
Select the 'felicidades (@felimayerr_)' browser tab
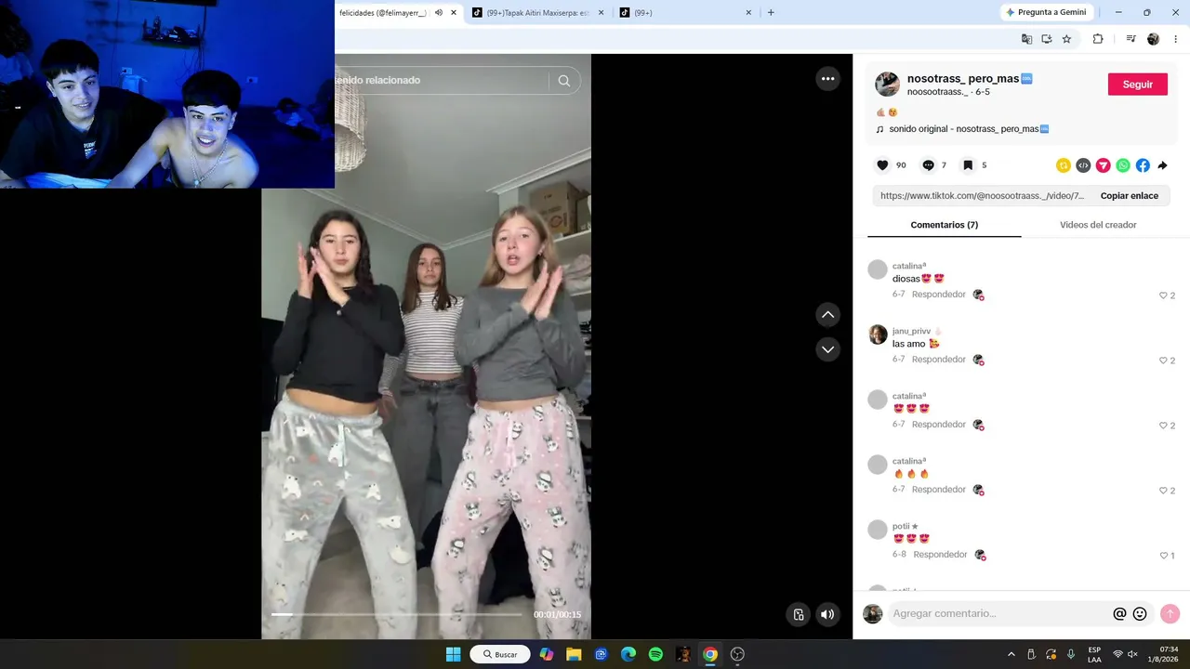pos(381,13)
